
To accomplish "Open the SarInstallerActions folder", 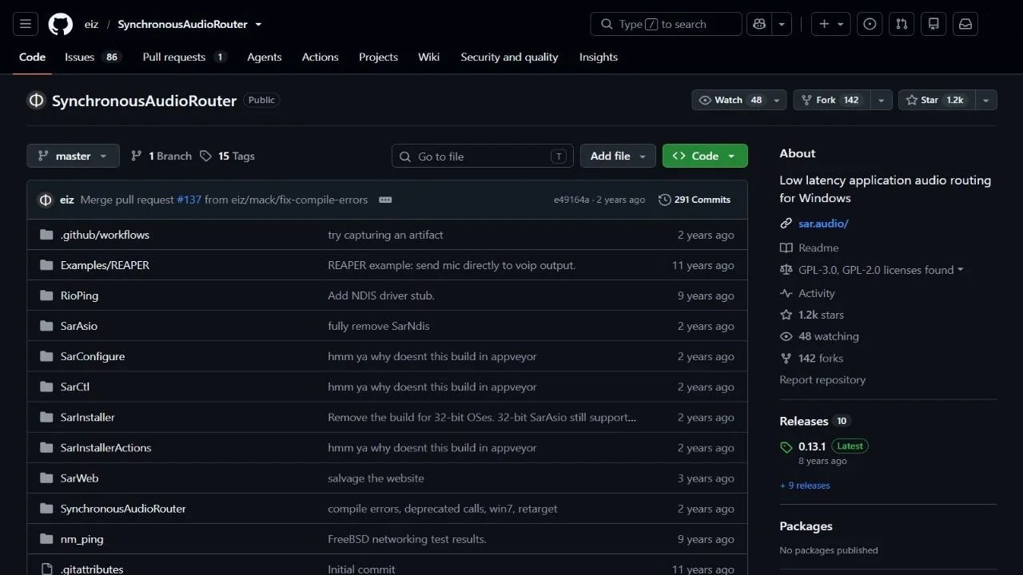I will pos(105,447).
